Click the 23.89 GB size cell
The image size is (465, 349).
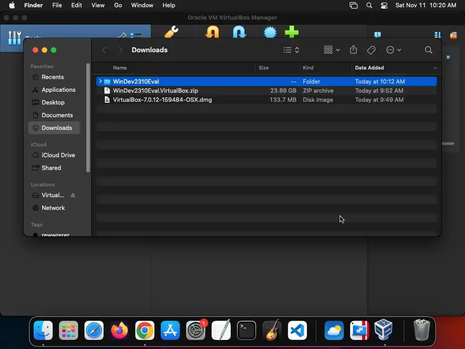[x=283, y=90]
